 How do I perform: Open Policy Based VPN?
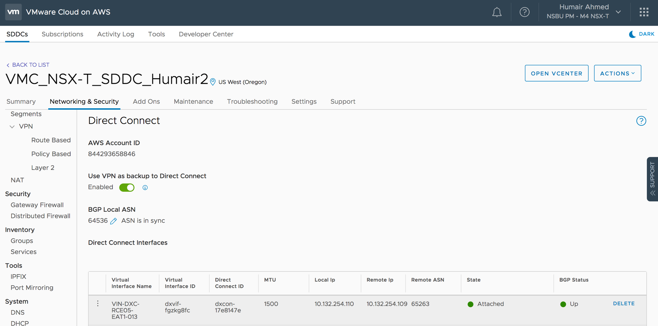pyautogui.click(x=51, y=154)
